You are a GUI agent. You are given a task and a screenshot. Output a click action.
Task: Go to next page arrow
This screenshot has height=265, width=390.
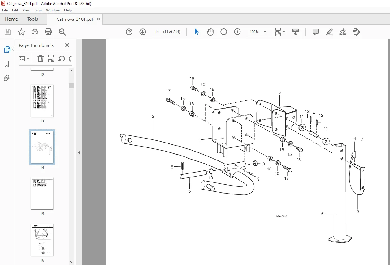(143, 32)
